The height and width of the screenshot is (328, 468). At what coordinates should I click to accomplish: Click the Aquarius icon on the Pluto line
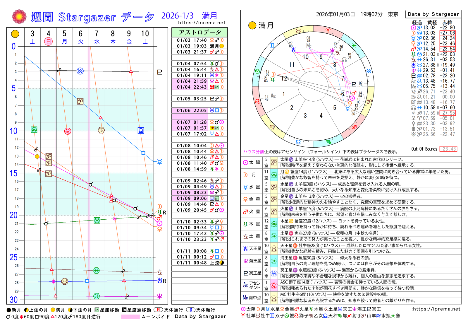point(80,71)
